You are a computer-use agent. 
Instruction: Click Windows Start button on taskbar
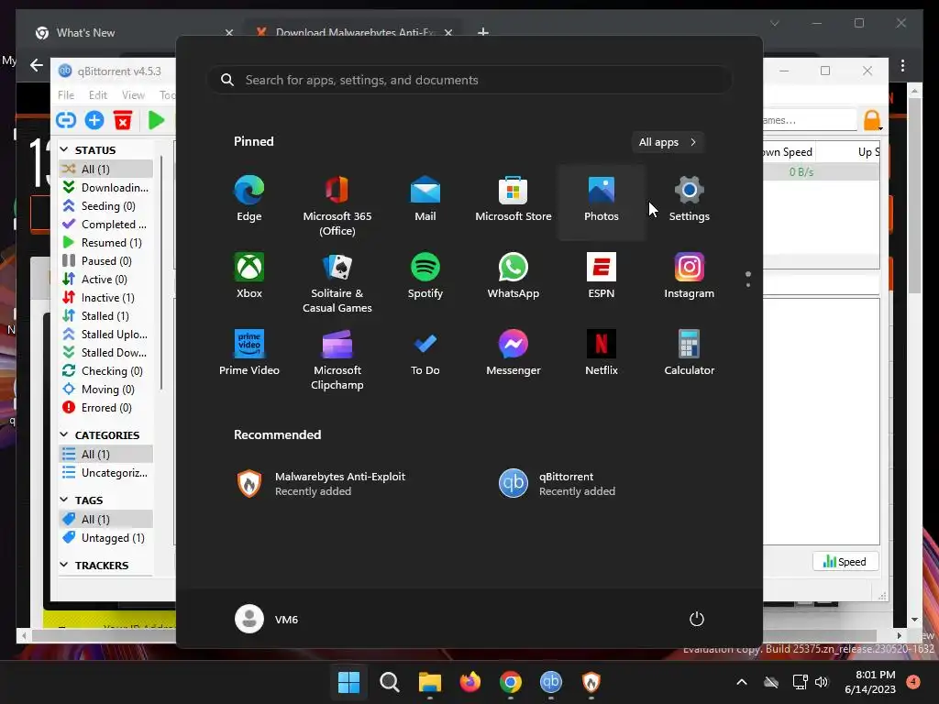point(348,682)
